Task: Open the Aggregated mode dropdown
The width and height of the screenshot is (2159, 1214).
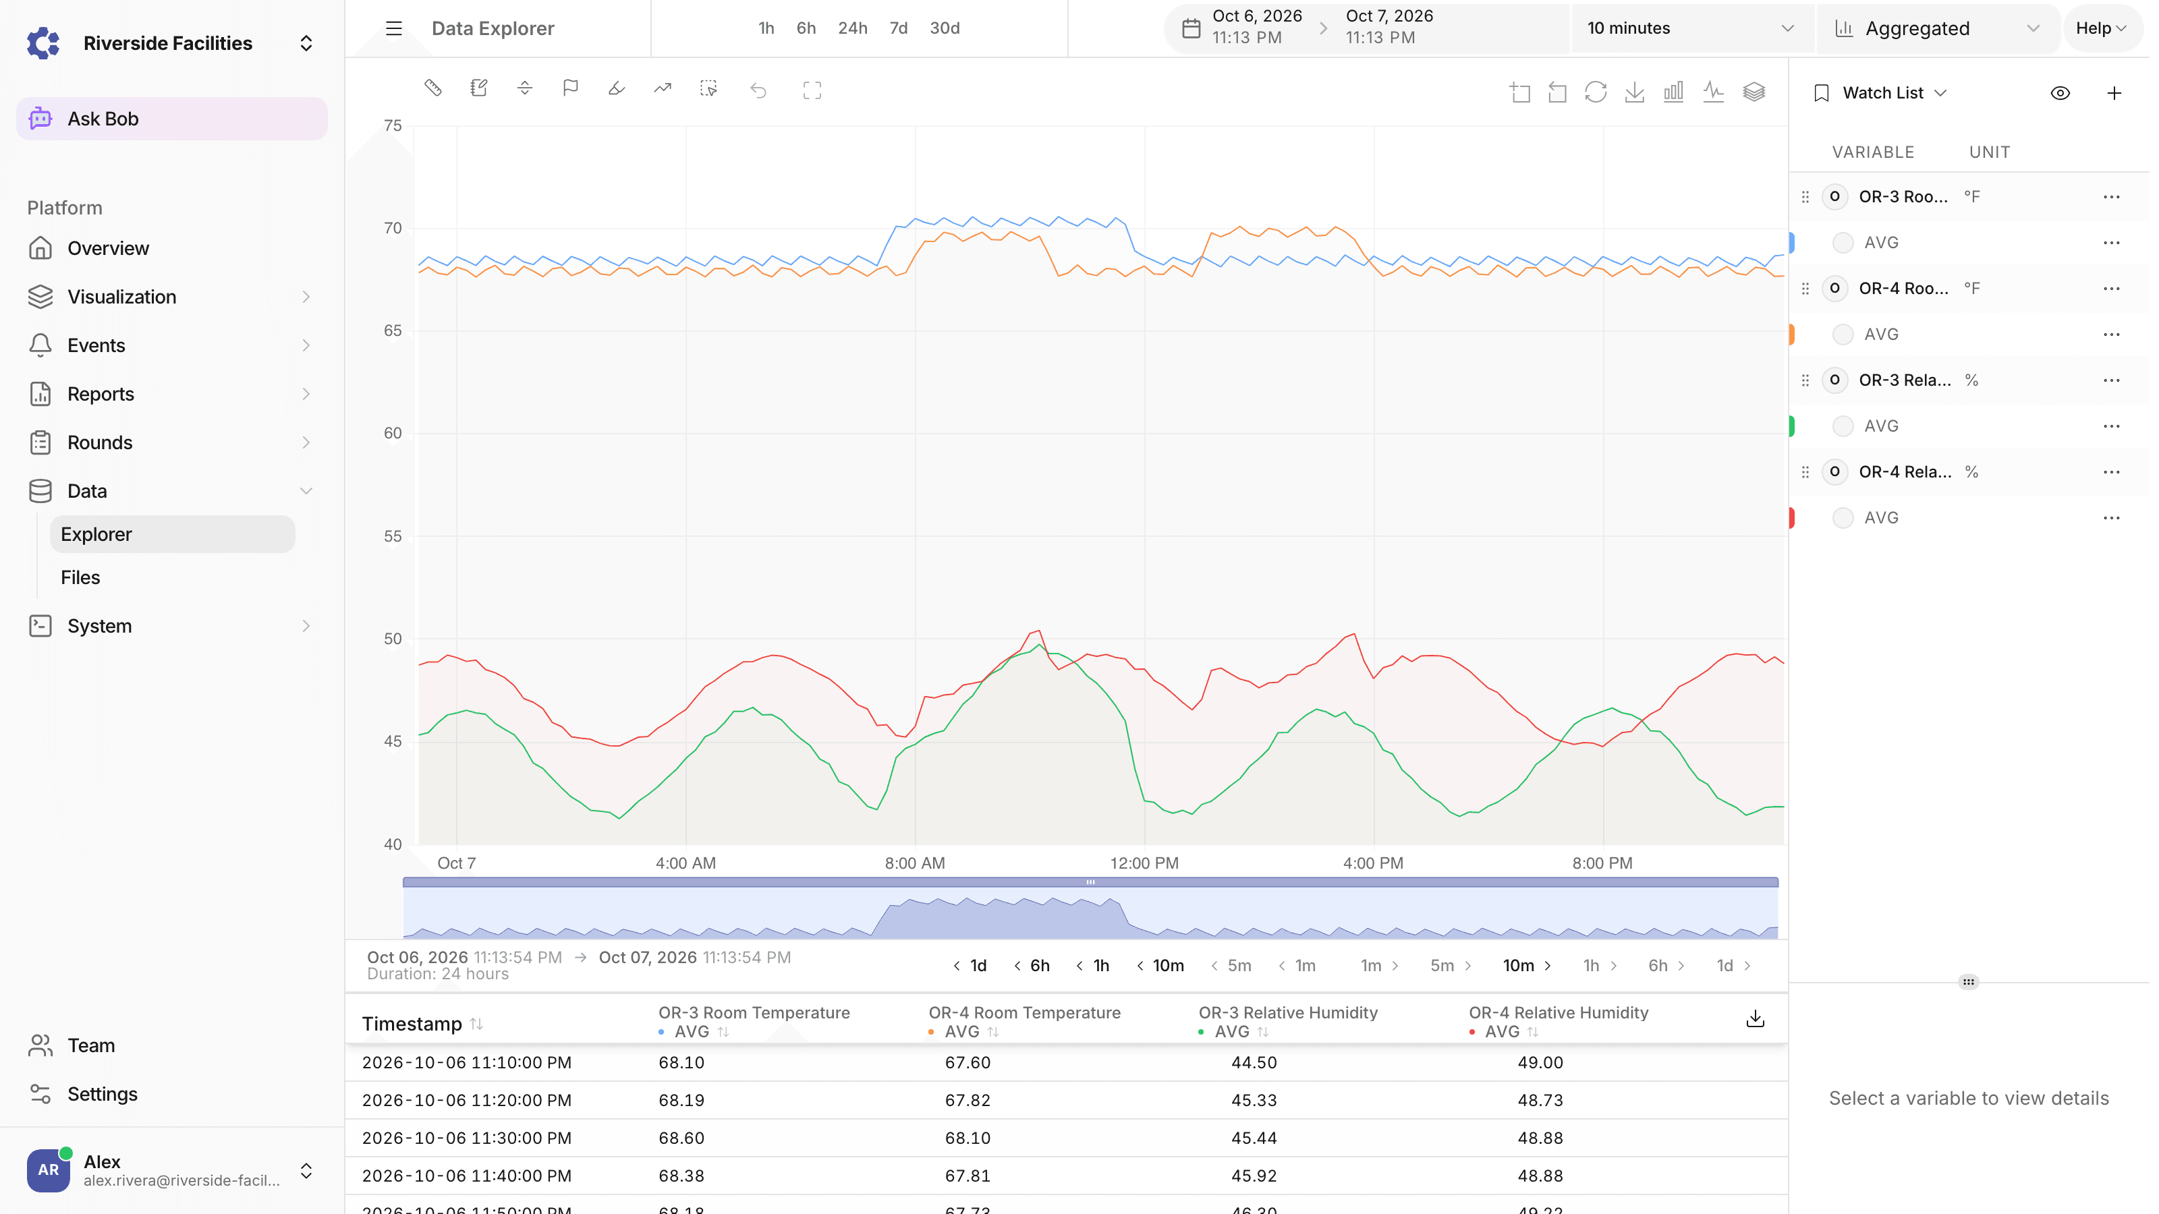Action: coord(1938,28)
